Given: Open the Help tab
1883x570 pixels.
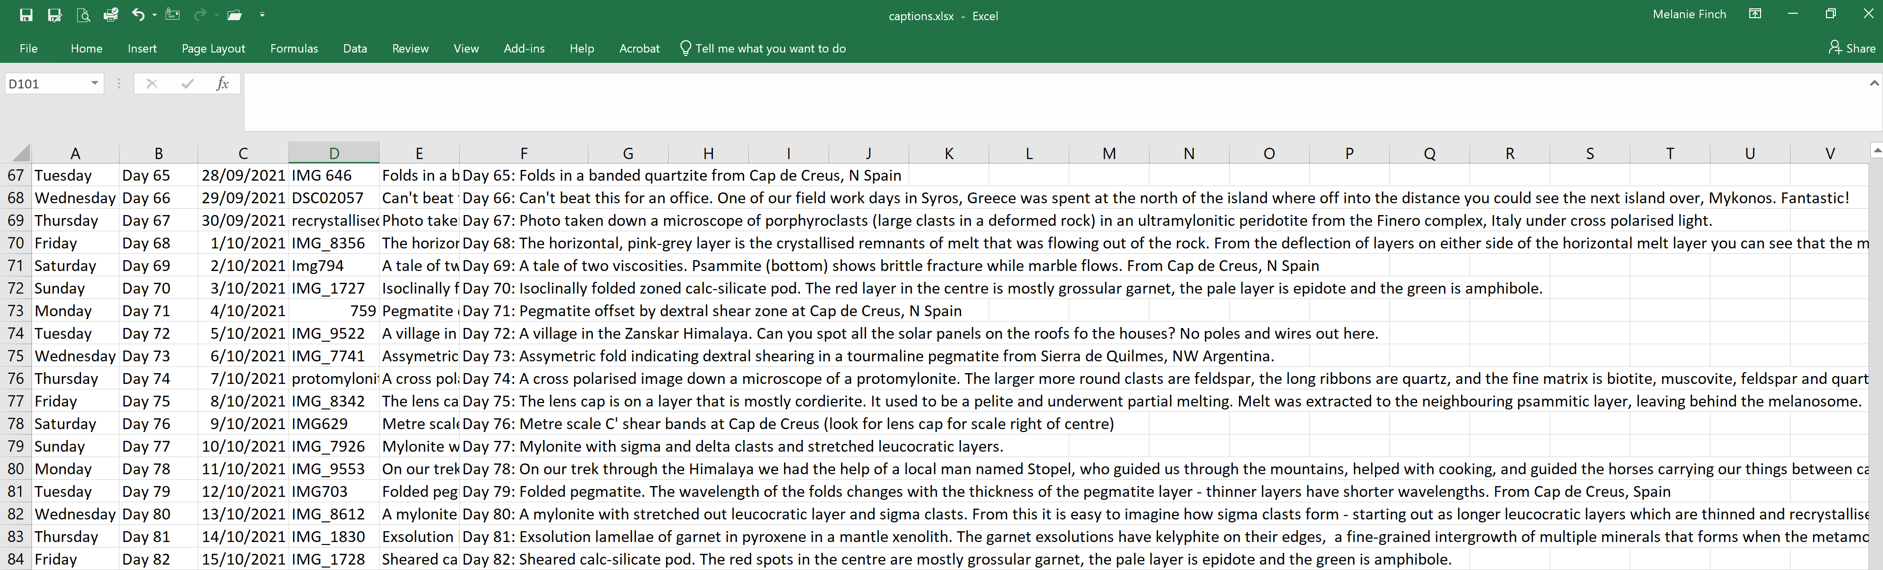Looking at the screenshot, I should coord(582,48).
